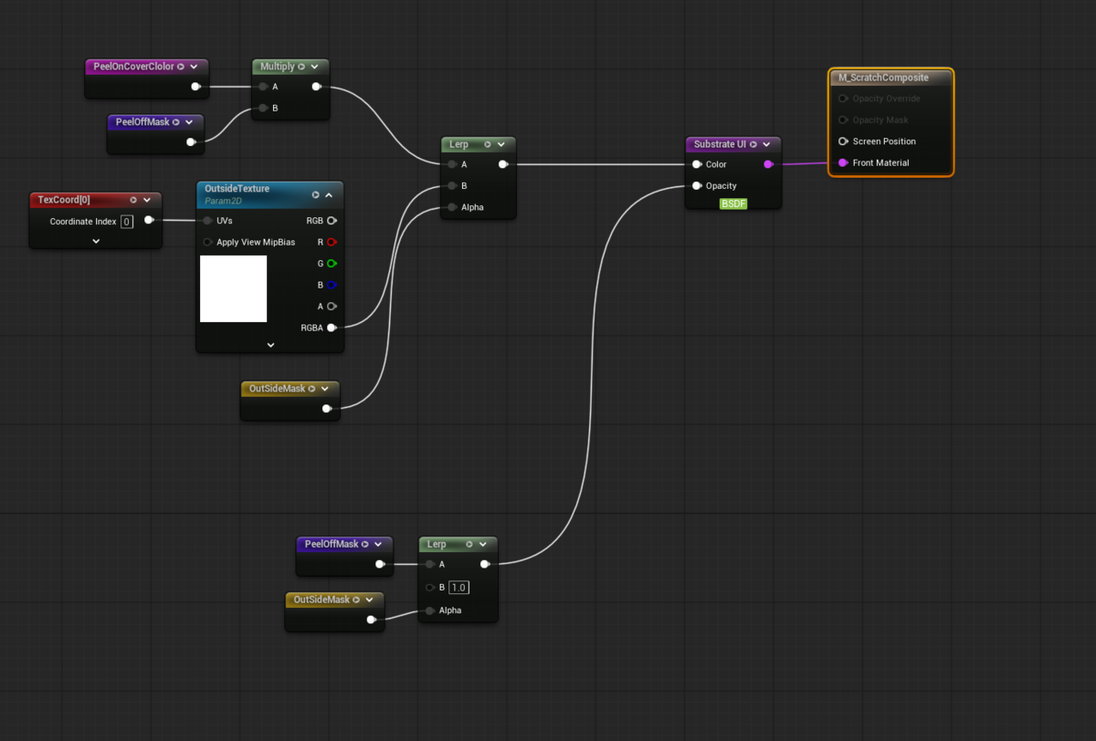Screen dimensions: 1096x741
Task: Click the B input pin on Multiply
Action: (262, 108)
